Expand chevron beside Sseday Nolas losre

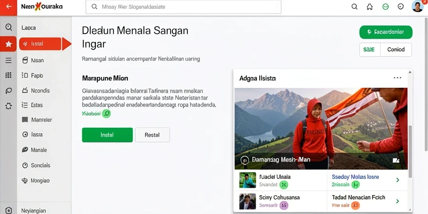[397, 180]
